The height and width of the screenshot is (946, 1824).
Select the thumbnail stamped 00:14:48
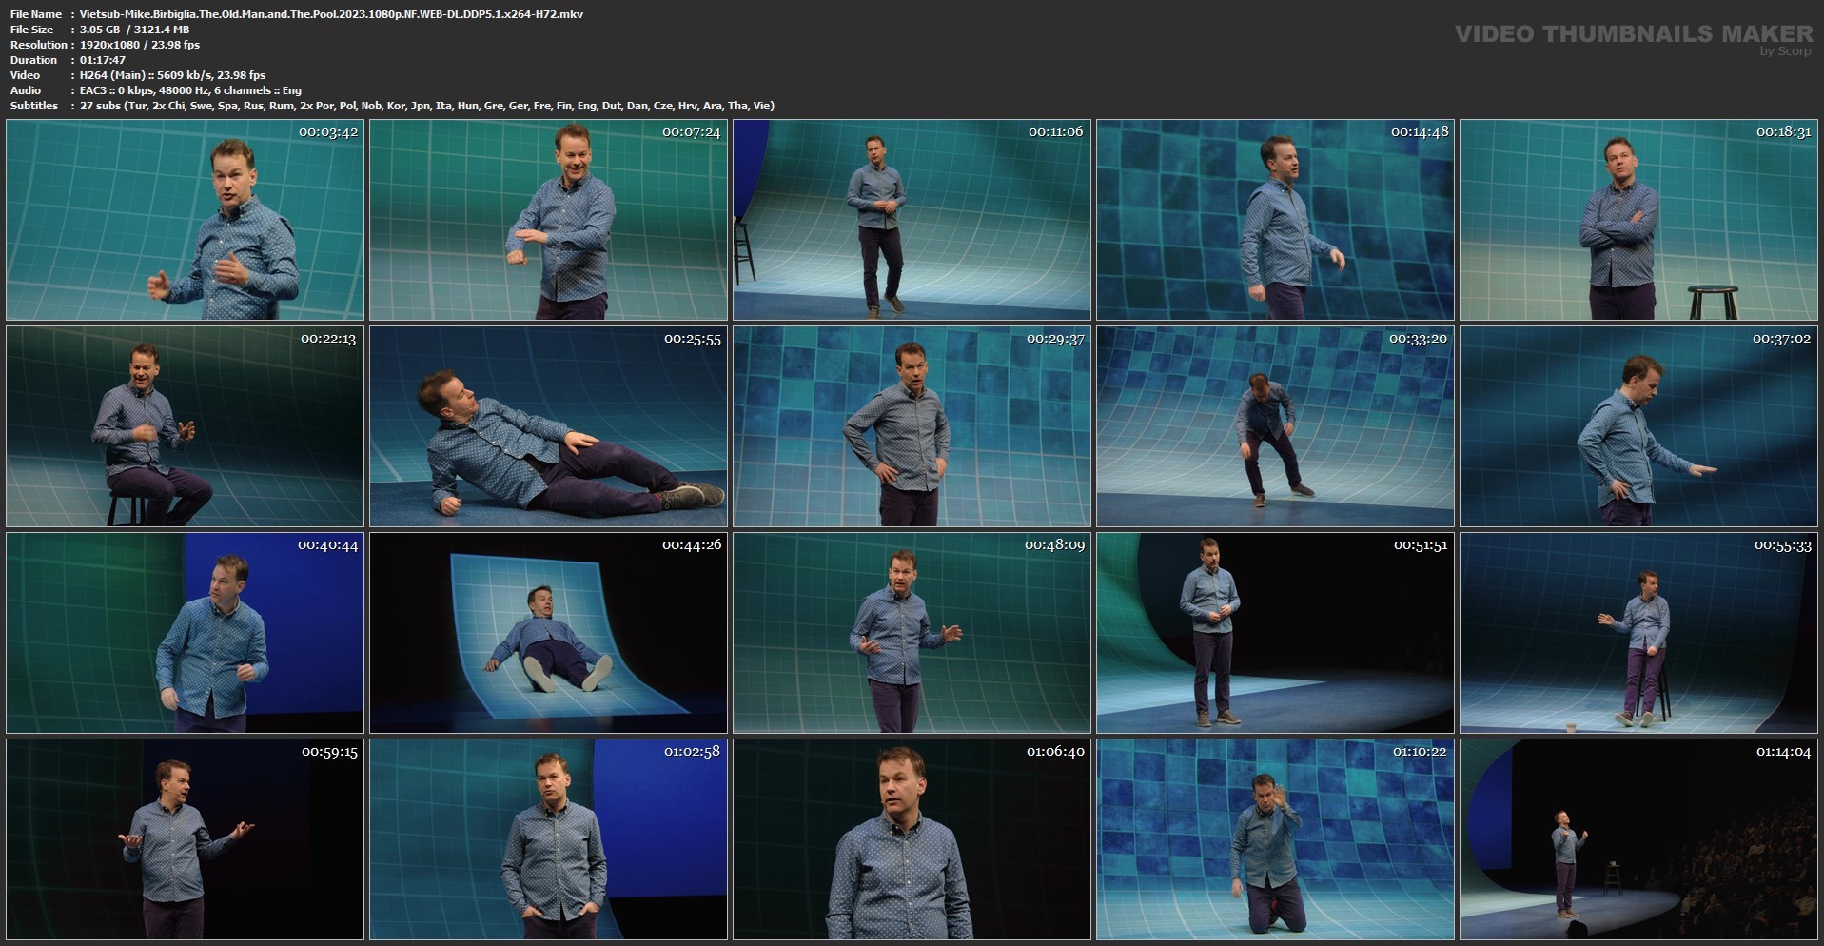pyautogui.click(x=1276, y=220)
